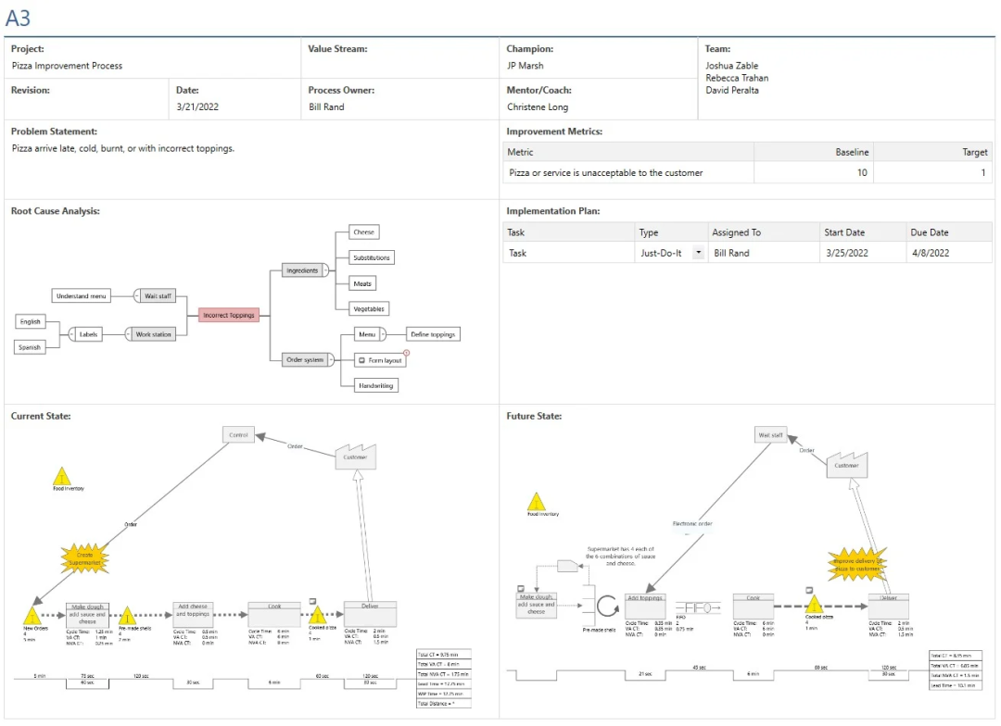Viewport: 1001px width, 726px height.
Task: Open the Just-Do-It type dropdown
Action: [697, 253]
